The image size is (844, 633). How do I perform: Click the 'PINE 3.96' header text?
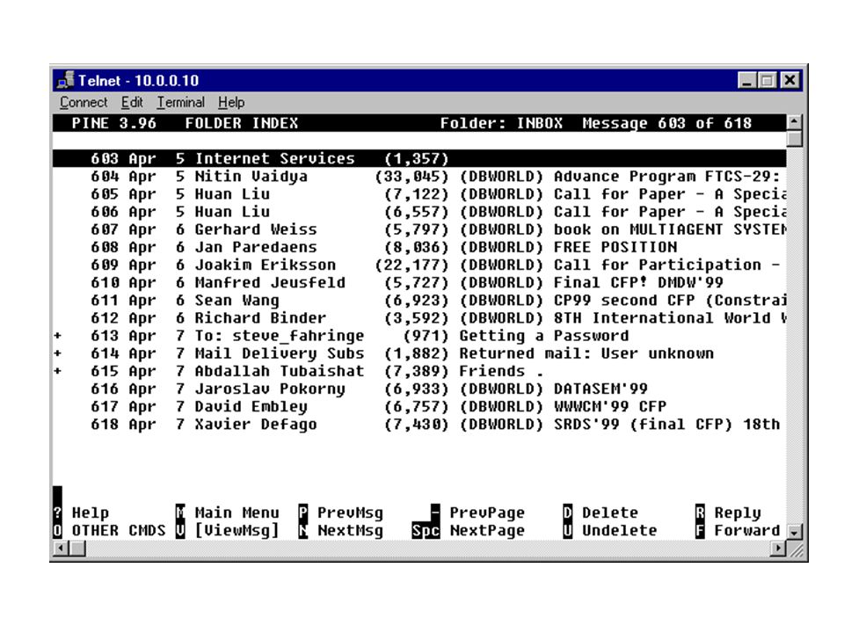(x=114, y=123)
